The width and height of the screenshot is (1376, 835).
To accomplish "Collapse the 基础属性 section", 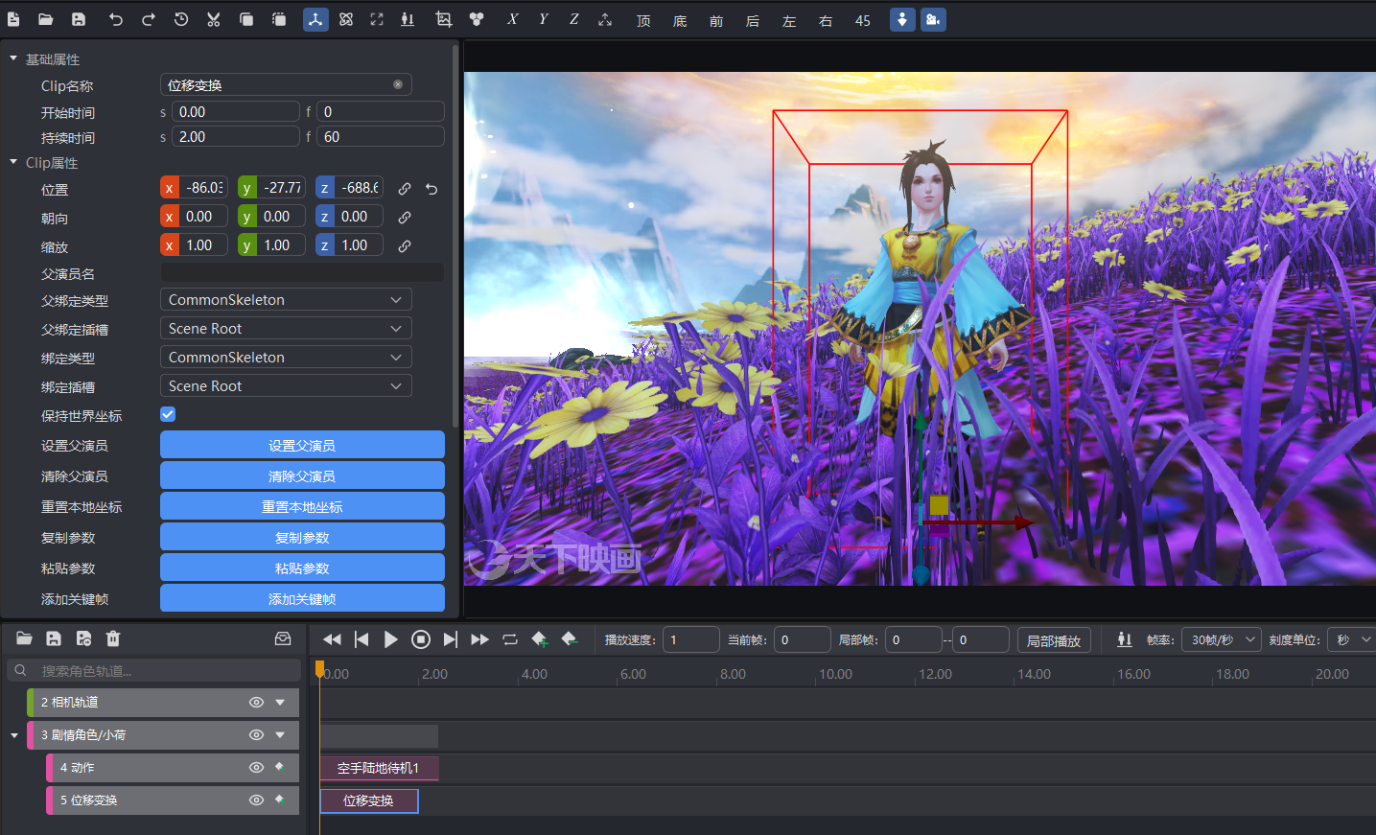I will pos(13,58).
